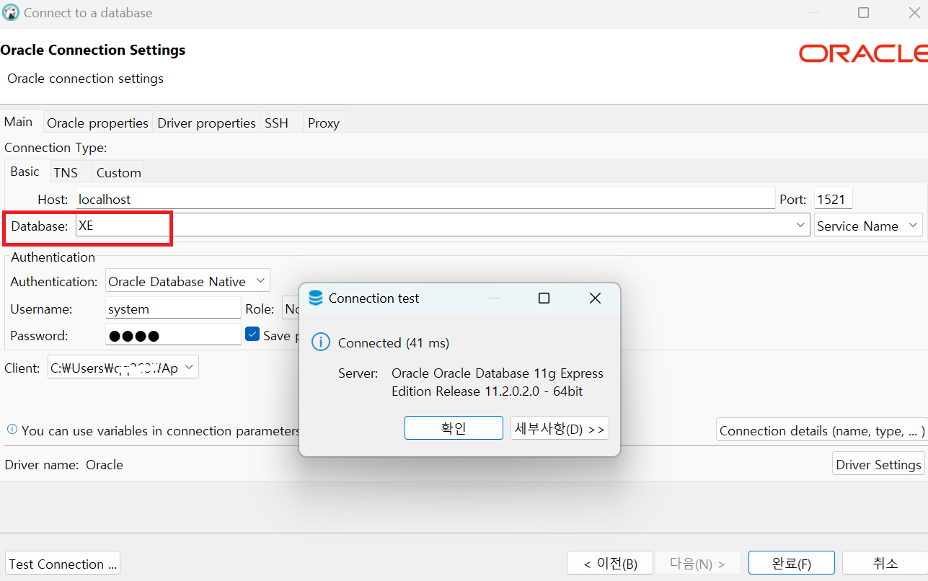Toggle the Save password checkbox
Viewport: 928px width, 581px height.
252,334
